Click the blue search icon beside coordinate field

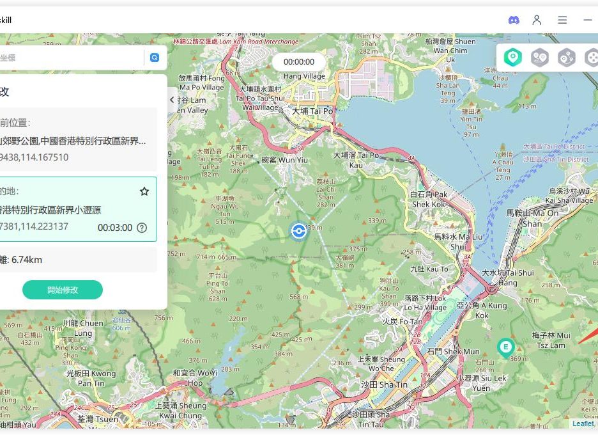click(x=154, y=58)
